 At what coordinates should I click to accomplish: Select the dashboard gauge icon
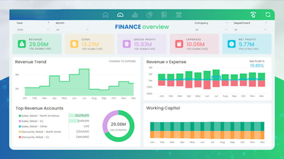120,15
